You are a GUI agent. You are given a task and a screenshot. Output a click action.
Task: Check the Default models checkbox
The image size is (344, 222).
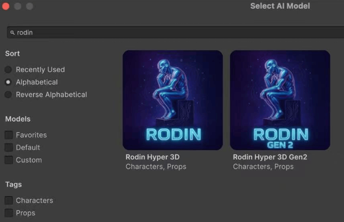click(9, 148)
